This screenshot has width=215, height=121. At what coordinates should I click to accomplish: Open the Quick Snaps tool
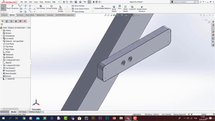pos(120,7)
